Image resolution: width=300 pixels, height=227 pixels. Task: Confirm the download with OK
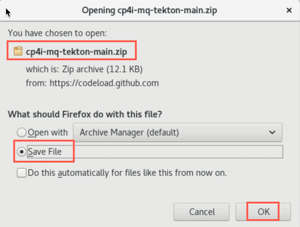(263, 212)
